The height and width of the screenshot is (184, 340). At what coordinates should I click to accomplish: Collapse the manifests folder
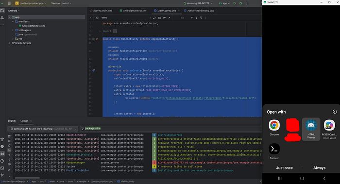pyautogui.click(x=13, y=21)
